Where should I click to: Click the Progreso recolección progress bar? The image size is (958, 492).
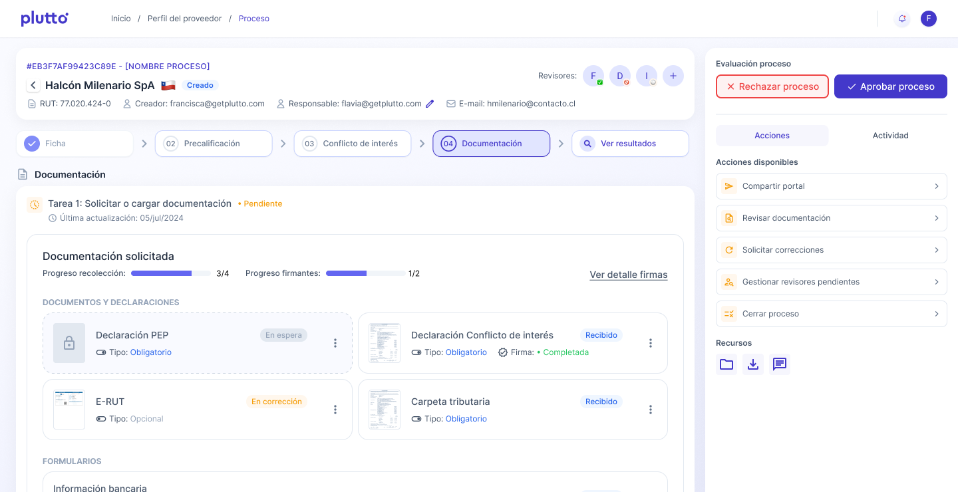coord(171,273)
